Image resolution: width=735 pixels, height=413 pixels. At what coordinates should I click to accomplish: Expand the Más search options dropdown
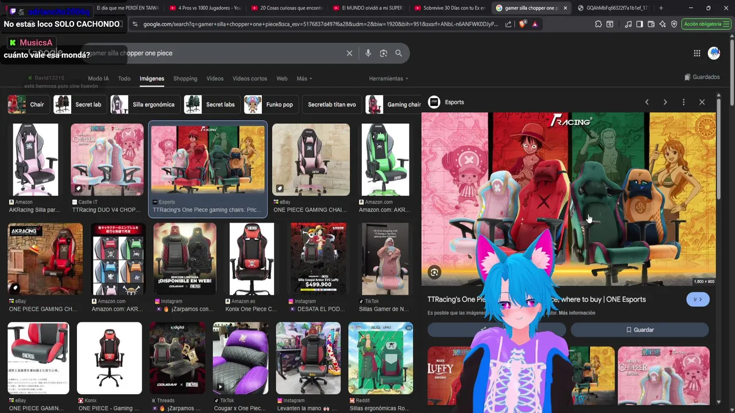[304, 79]
